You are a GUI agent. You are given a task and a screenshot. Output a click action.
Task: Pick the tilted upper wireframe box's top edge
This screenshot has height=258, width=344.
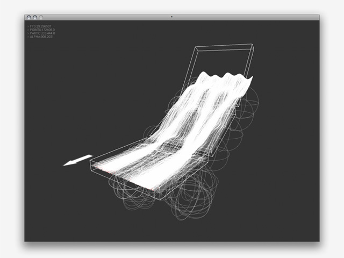coord(225,45)
